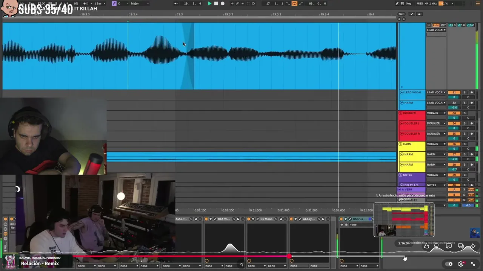Click the YouTube dislike thumbs-down icon
The width and height of the screenshot is (483, 271).
(x=437, y=246)
